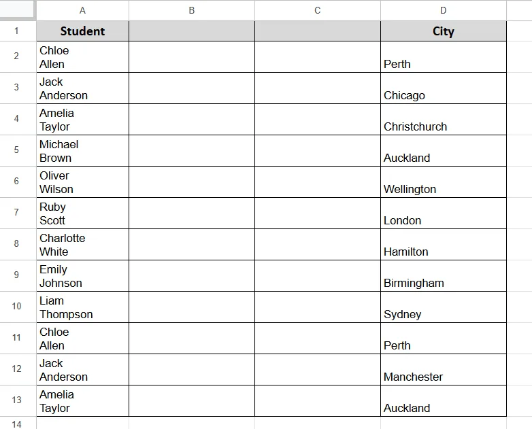Select column A header
The image size is (532, 429).
click(x=82, y=10)
